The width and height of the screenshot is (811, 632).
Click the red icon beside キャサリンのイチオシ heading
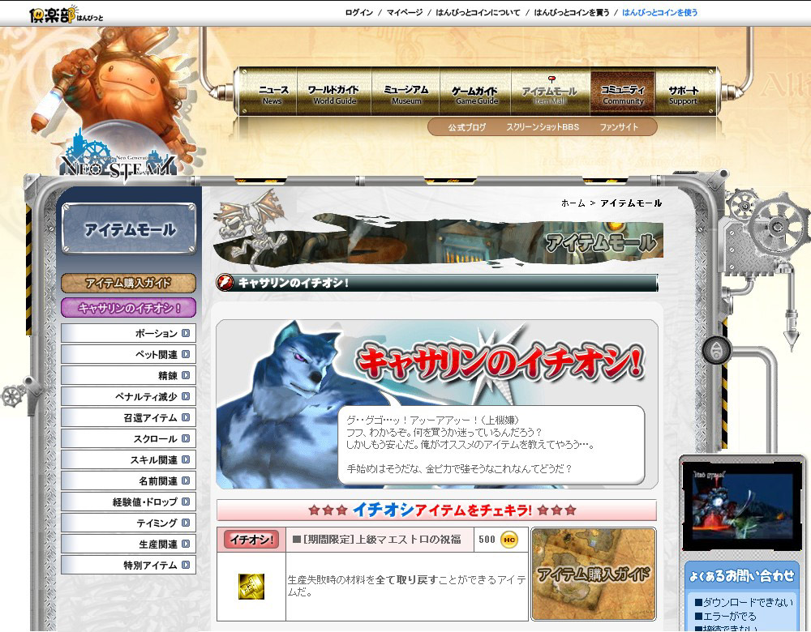tap(225, 283)
